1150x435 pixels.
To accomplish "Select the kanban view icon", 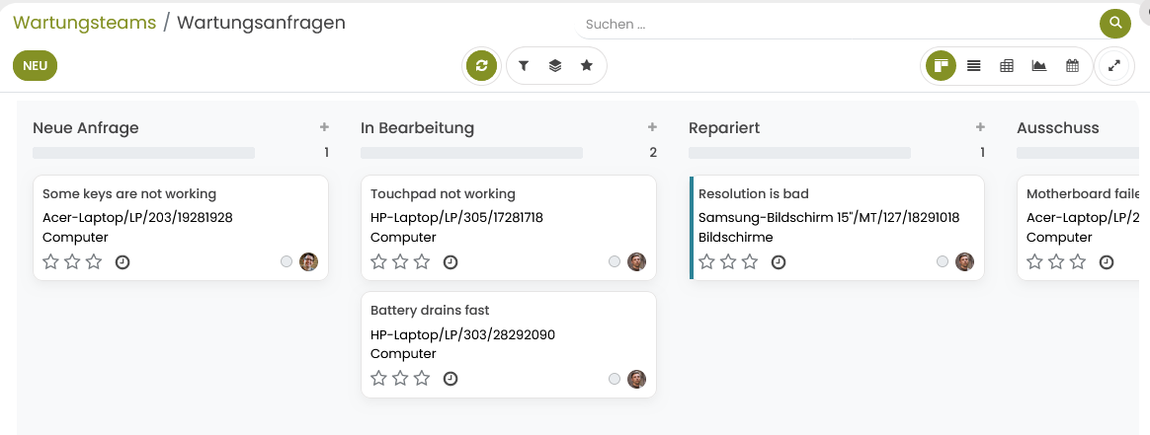I will [941, 66].
